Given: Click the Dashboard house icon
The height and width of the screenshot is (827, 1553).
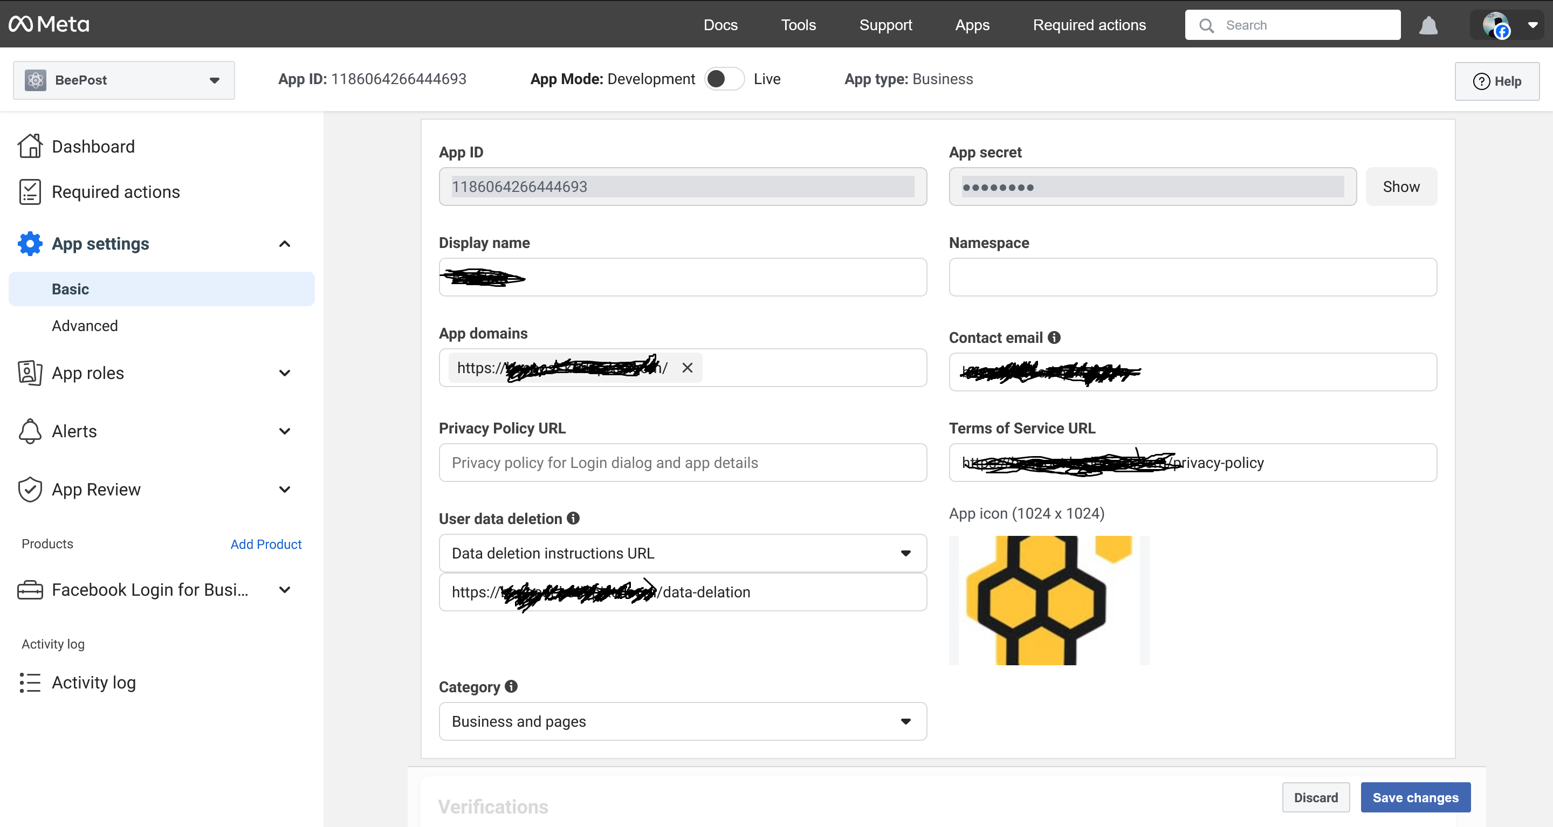Looking at the screenshot, I should [x=30, y=147].
